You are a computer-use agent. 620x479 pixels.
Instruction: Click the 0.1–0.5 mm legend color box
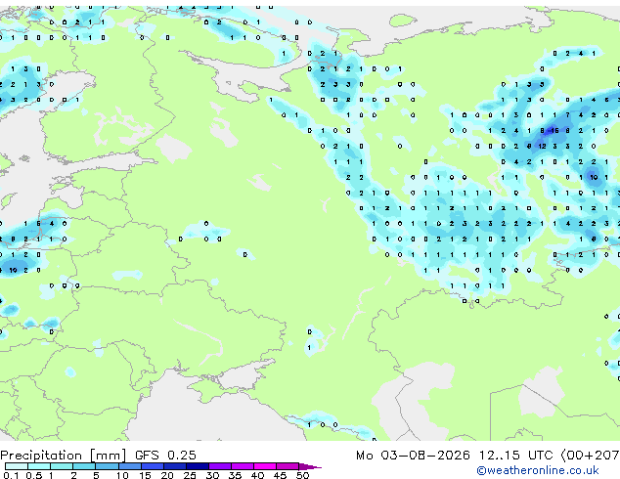(17, 466)
